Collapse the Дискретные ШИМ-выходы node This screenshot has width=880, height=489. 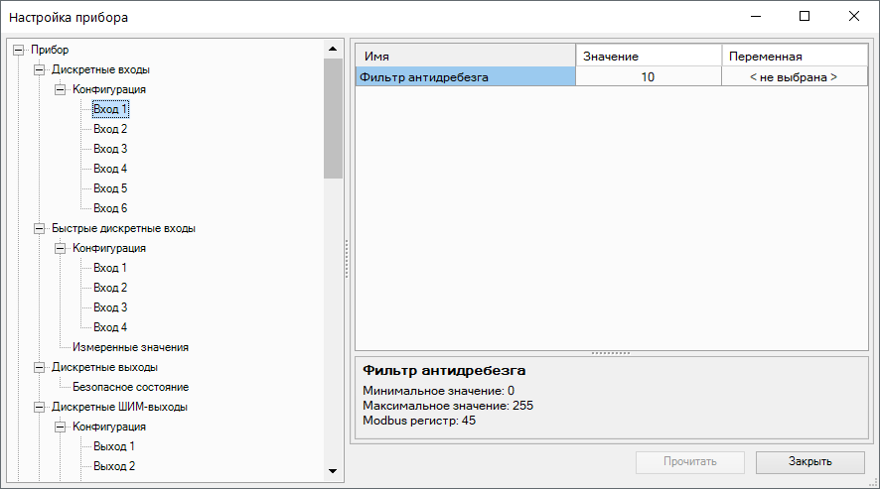point(39,407)
